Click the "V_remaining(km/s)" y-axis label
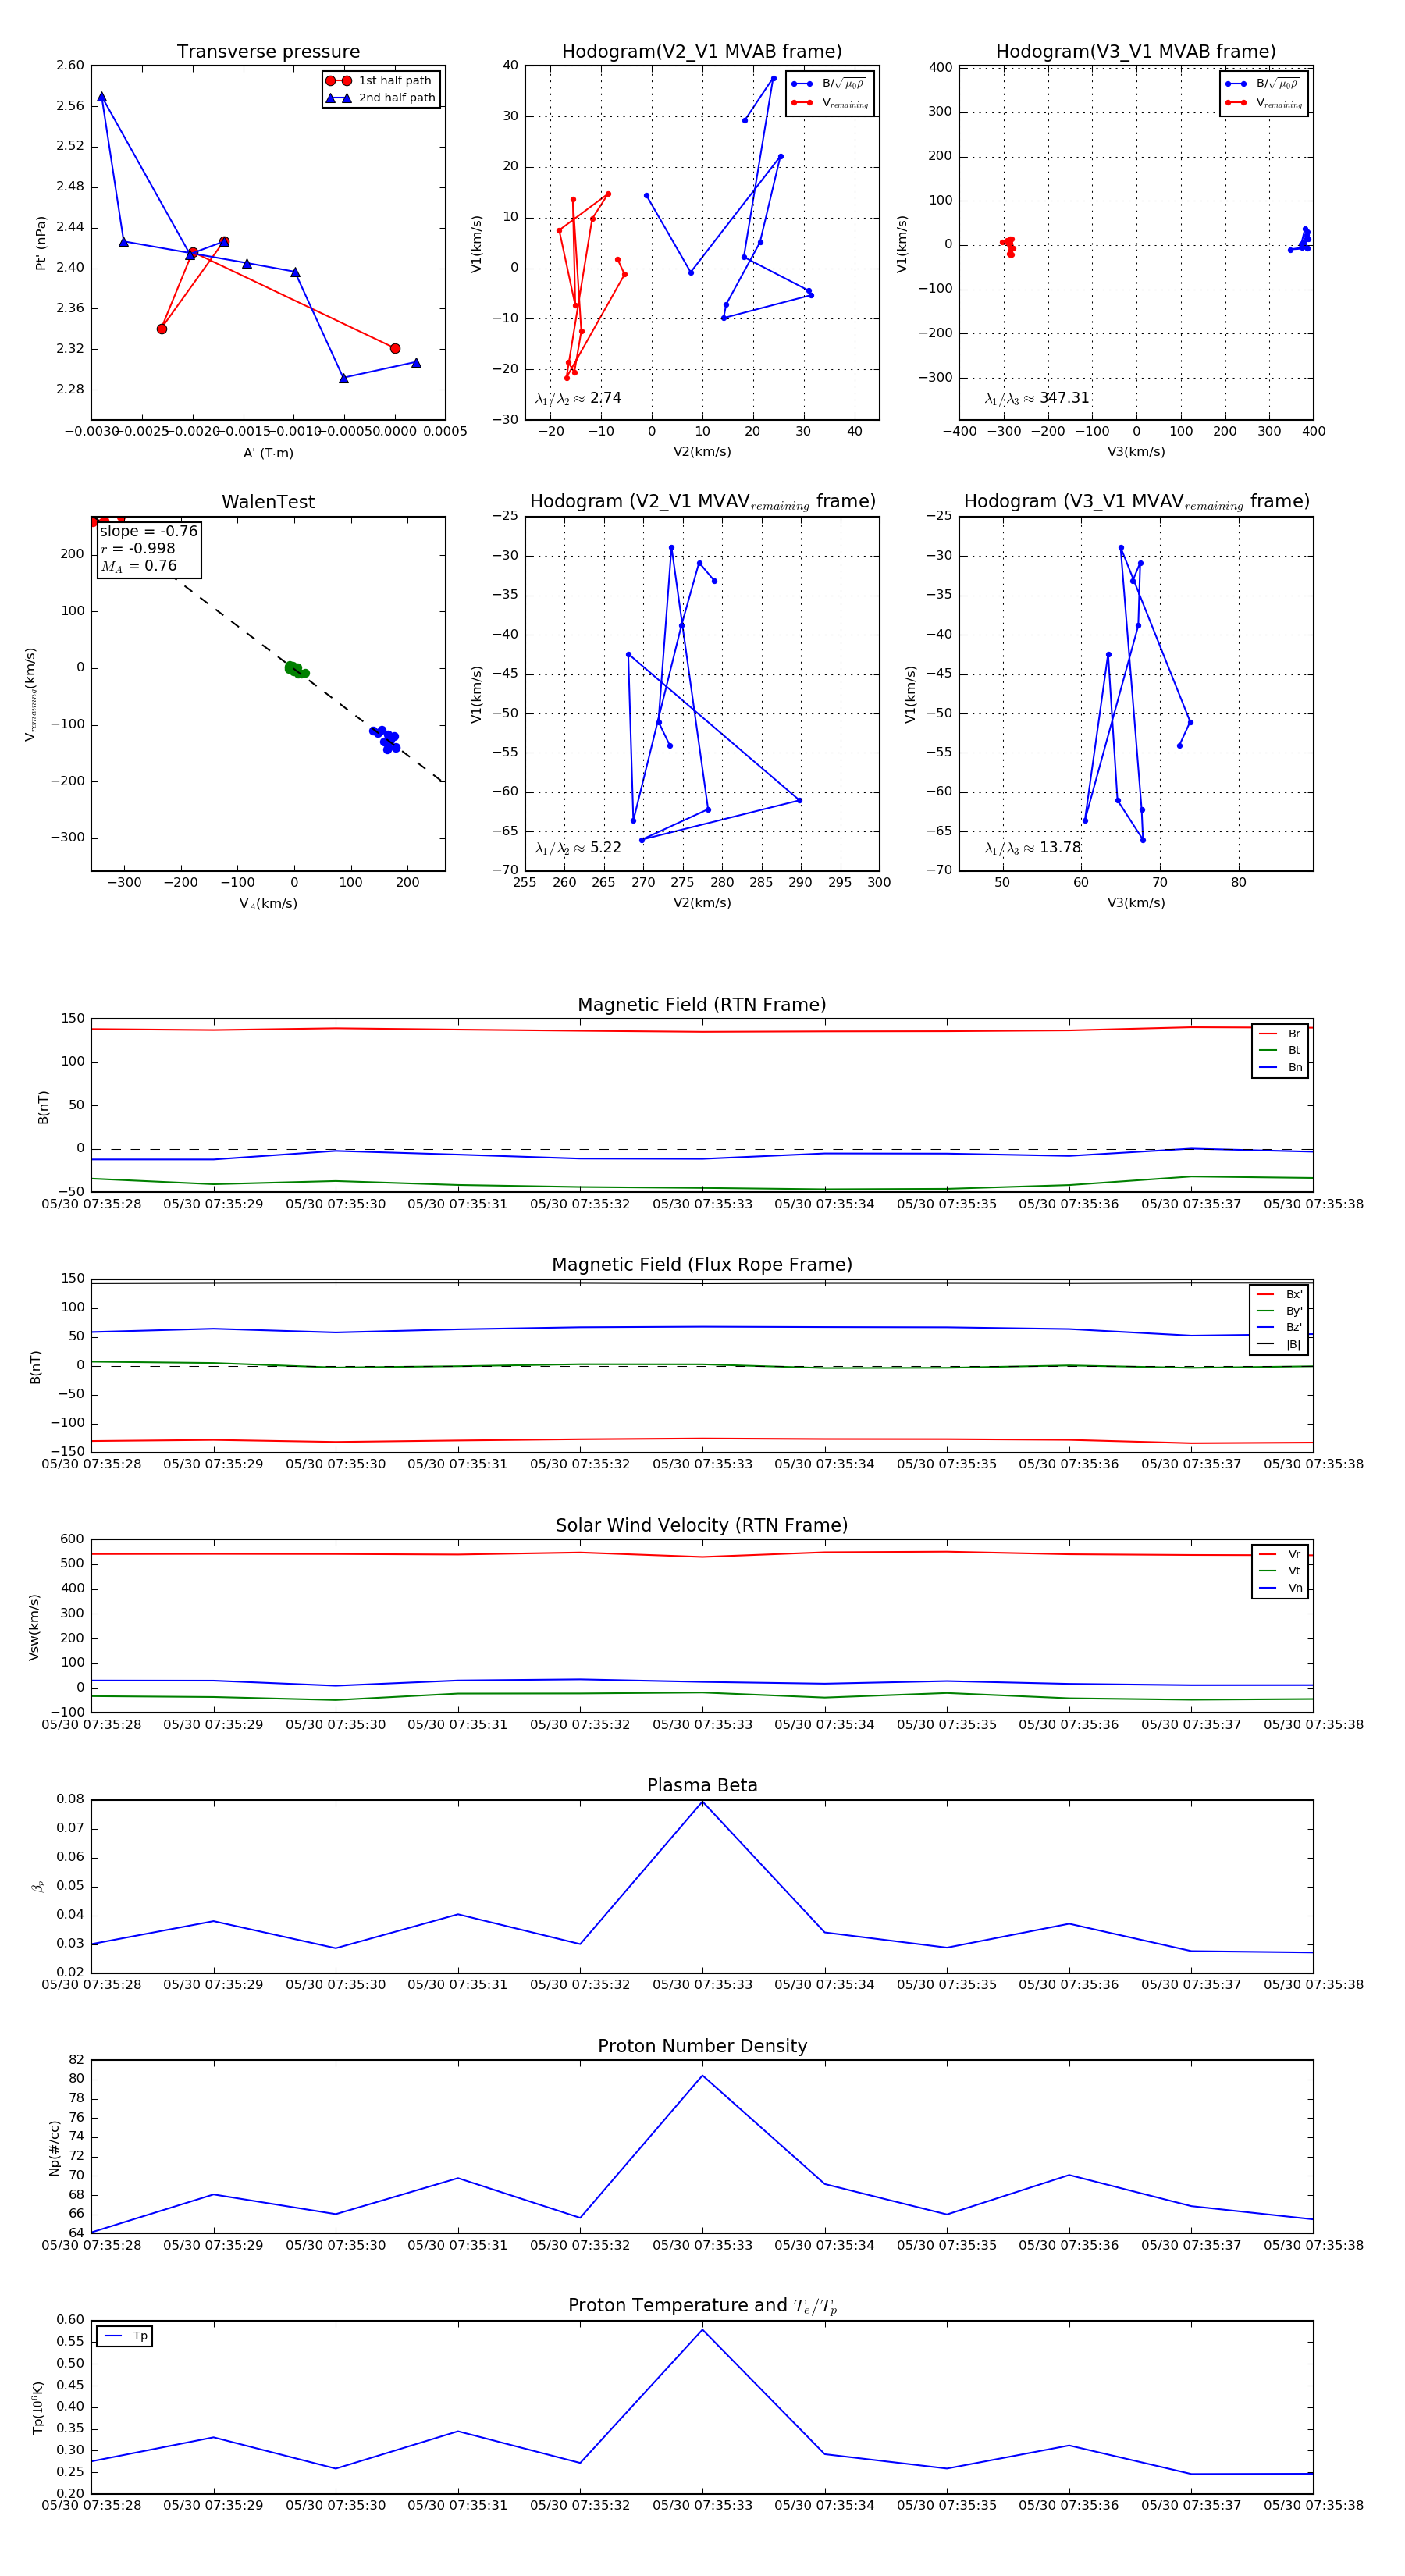This screenshot has width=1405, height=2576. [31, 694]
